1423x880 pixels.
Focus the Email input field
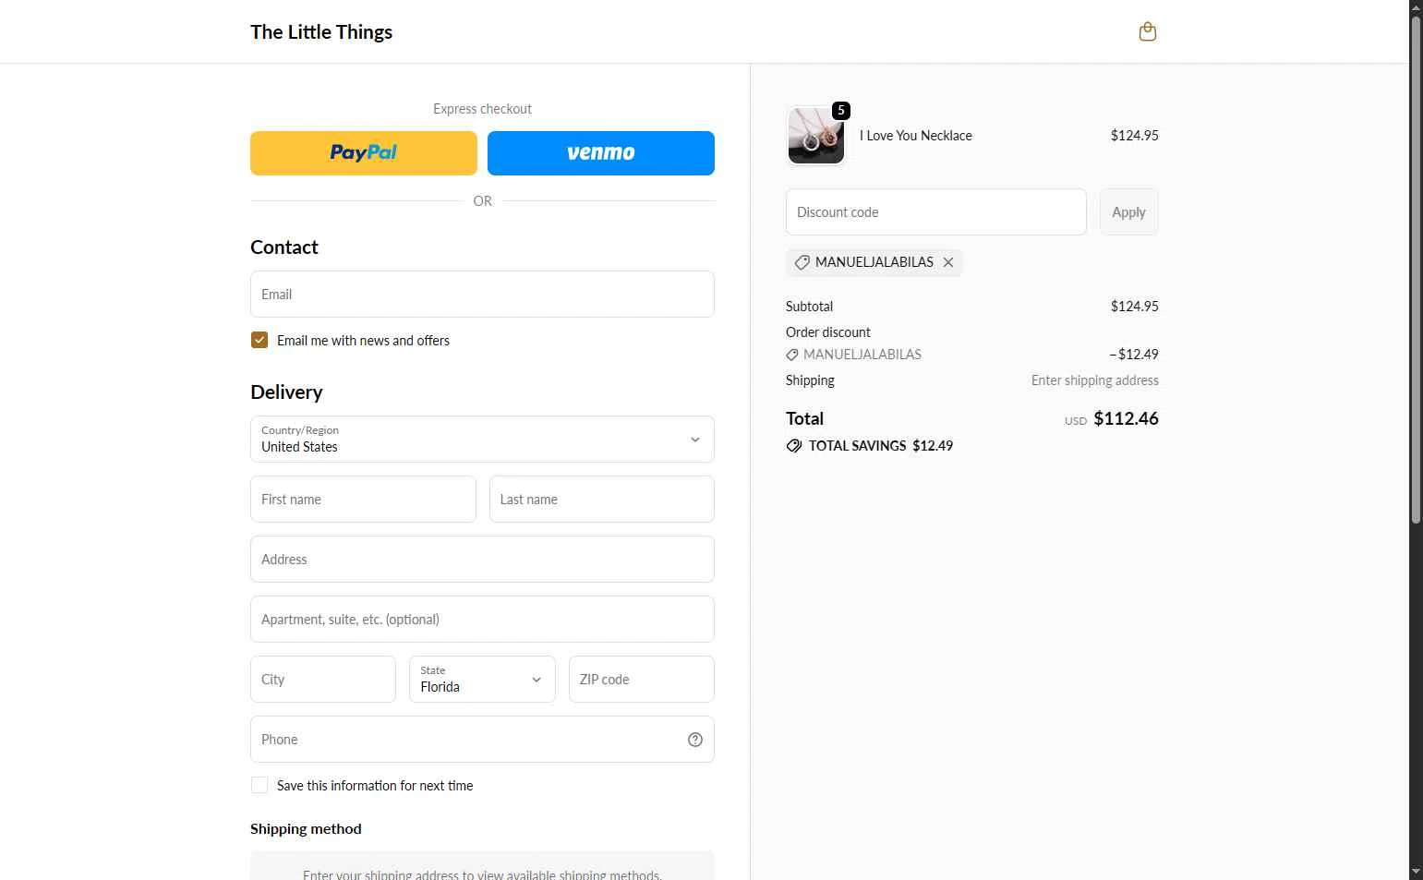point(482,295)
